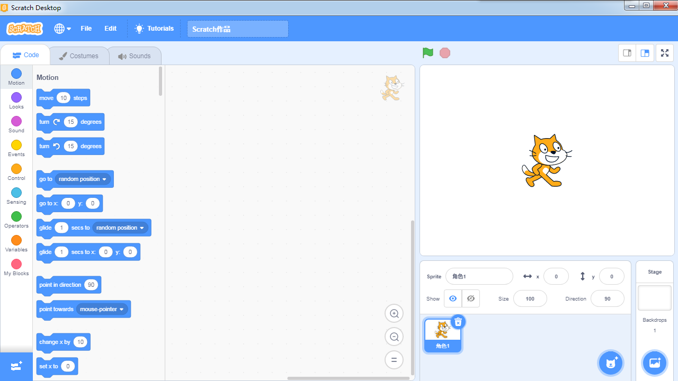
Task: Click the turn counterclockwise 15 degrees block
Action: coord(70,146)
